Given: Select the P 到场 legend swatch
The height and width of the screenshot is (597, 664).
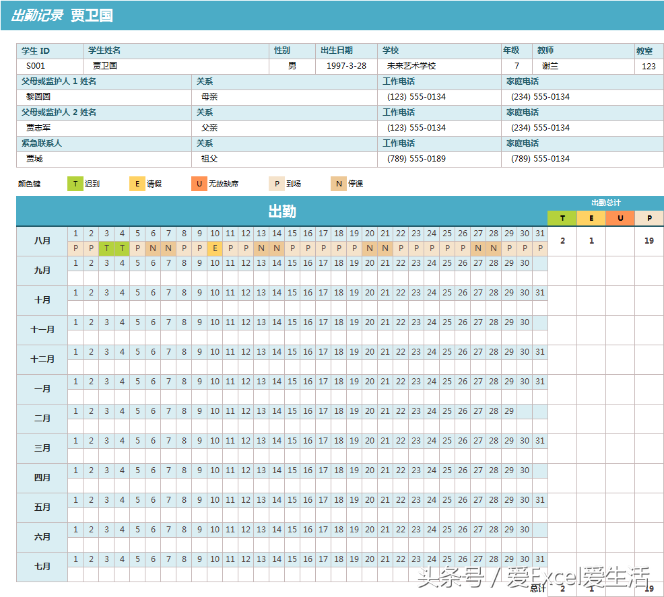Looking at the screenshot, I should [277, 183].
